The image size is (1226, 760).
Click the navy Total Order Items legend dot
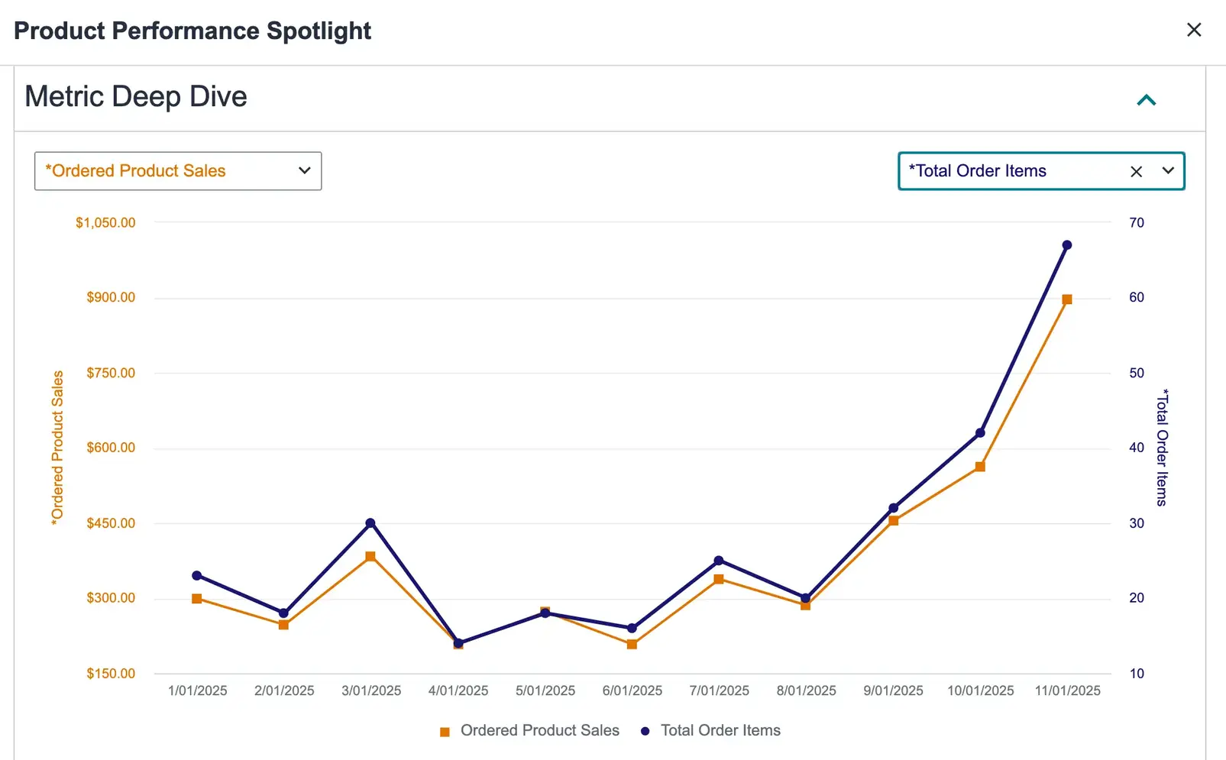[x=645, y=732]
